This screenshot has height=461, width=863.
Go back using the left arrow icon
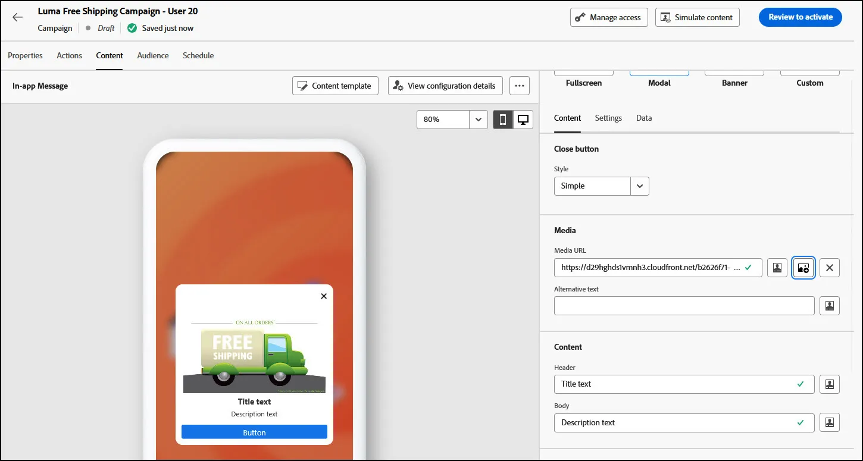point(17,17)
